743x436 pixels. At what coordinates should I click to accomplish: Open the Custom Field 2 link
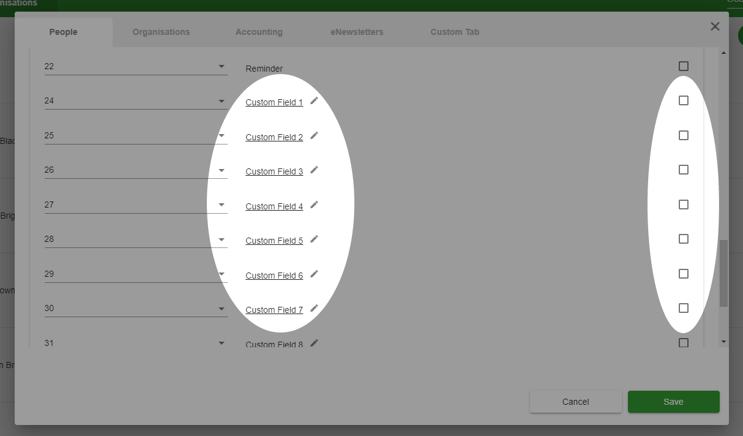pos(274,137)
